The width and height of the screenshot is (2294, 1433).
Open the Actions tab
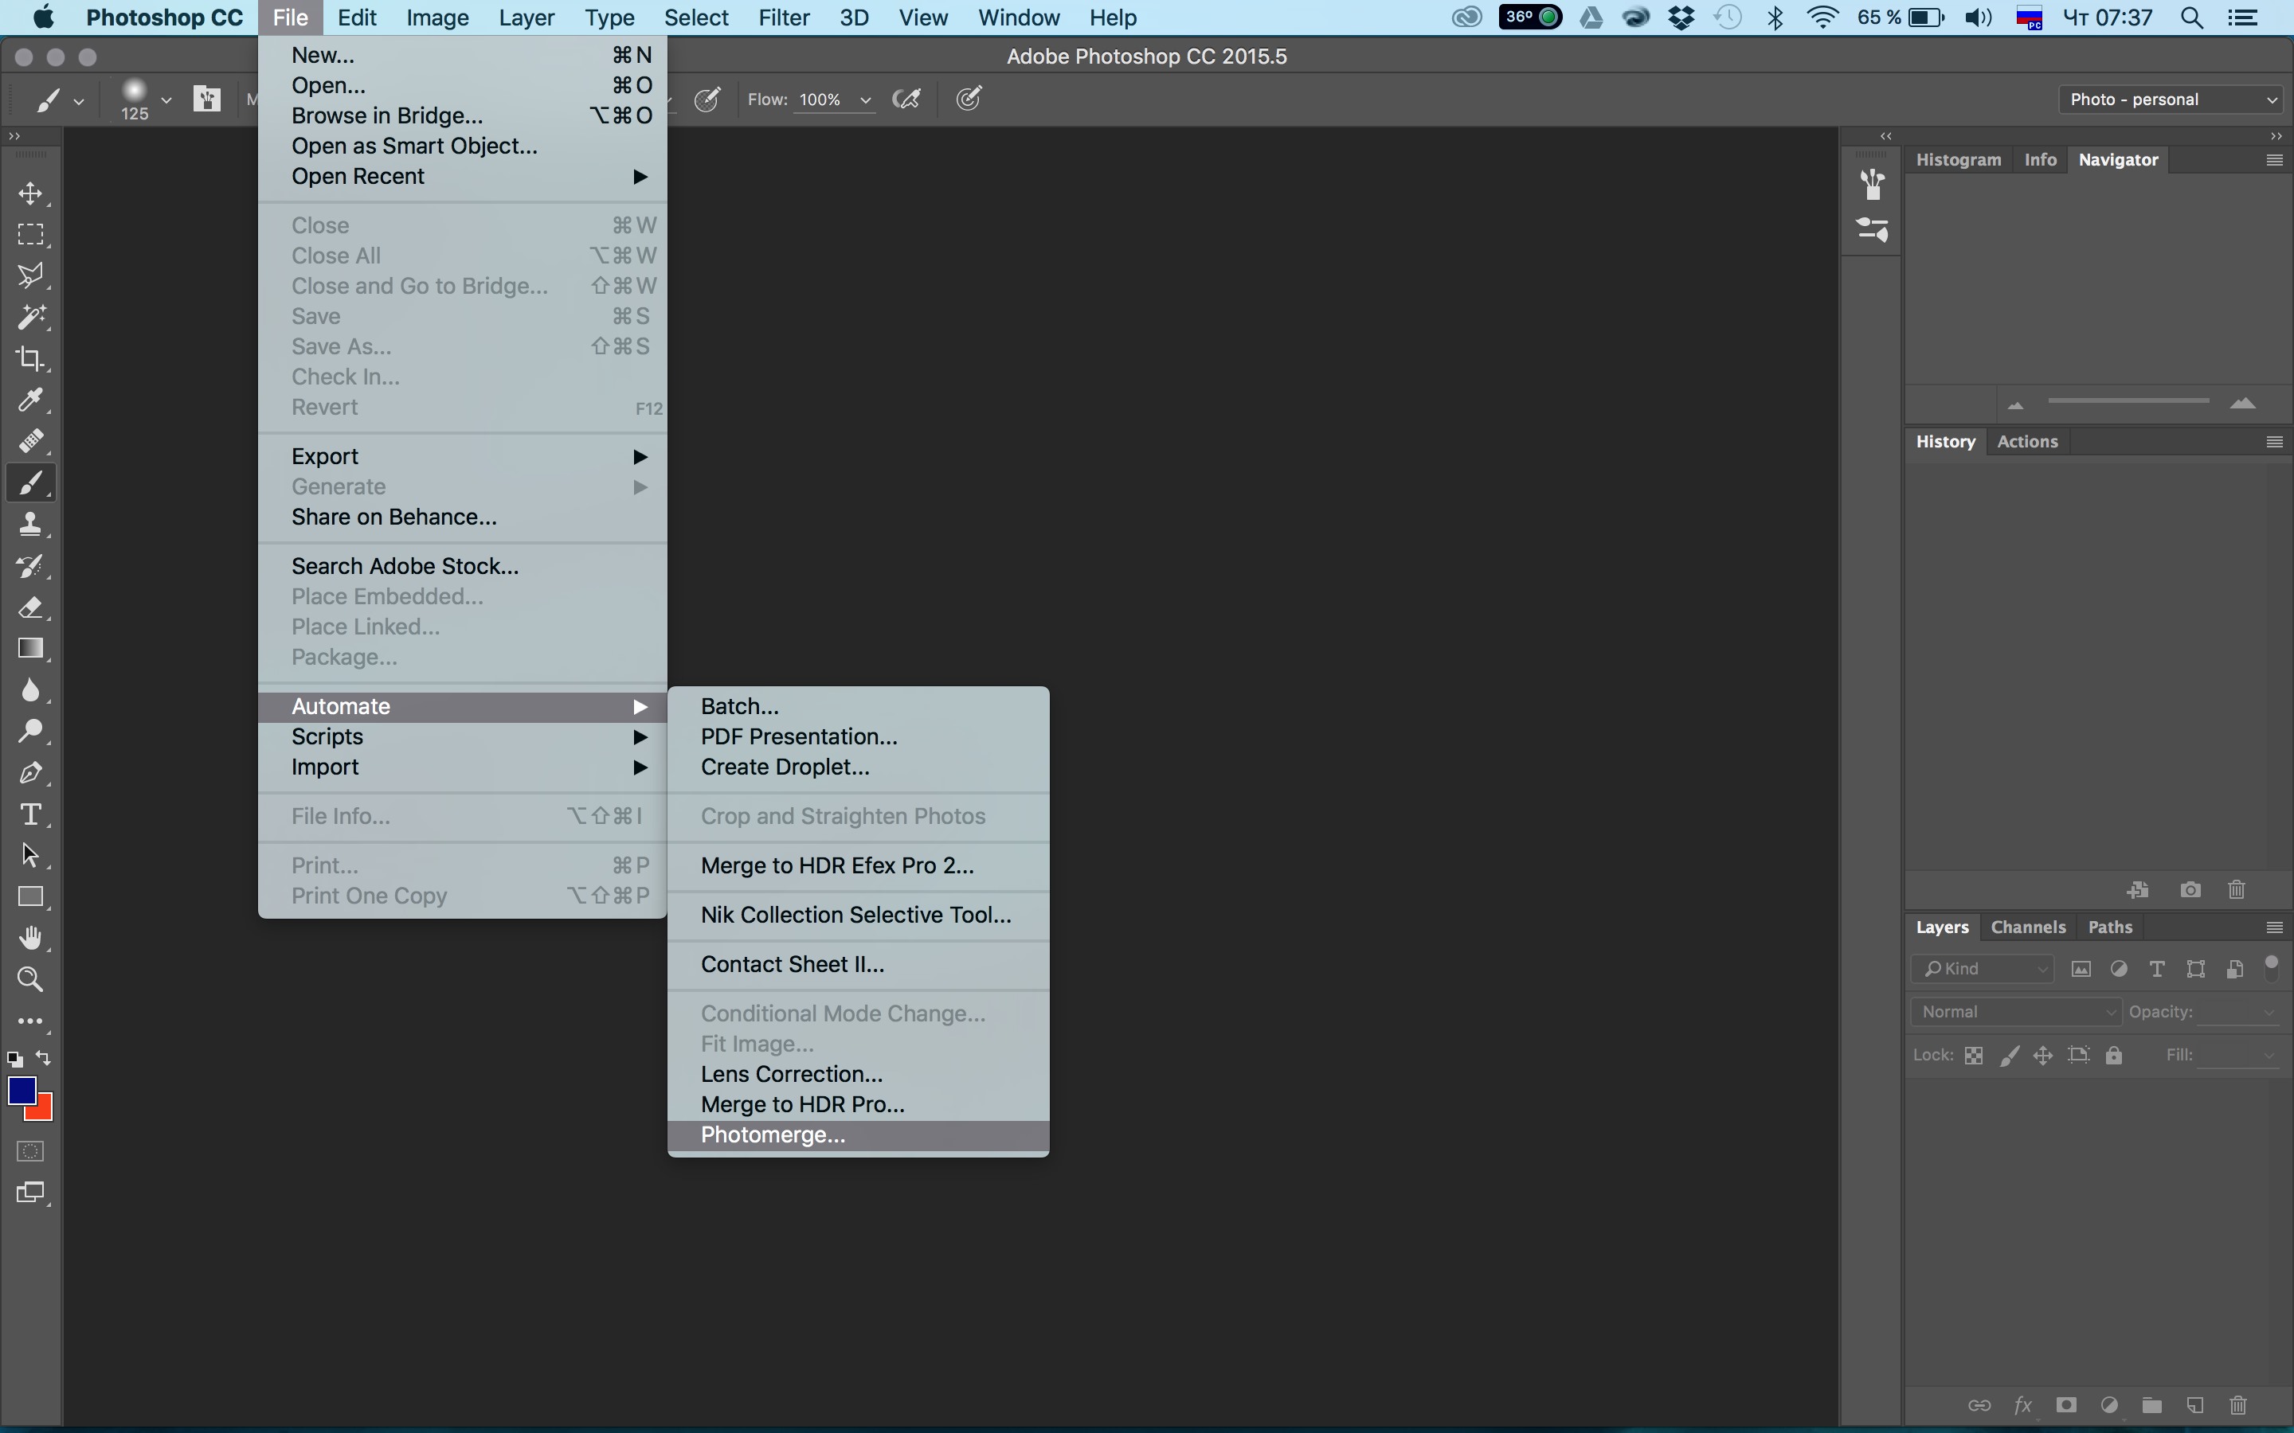(x=2026, y=441)
